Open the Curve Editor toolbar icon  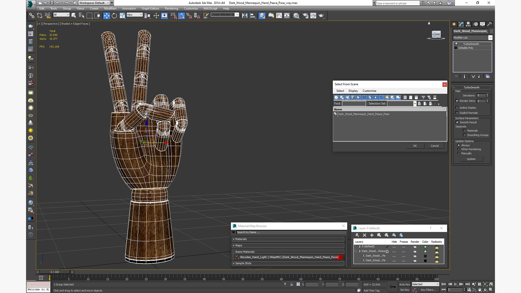click(x=279, y=15)
